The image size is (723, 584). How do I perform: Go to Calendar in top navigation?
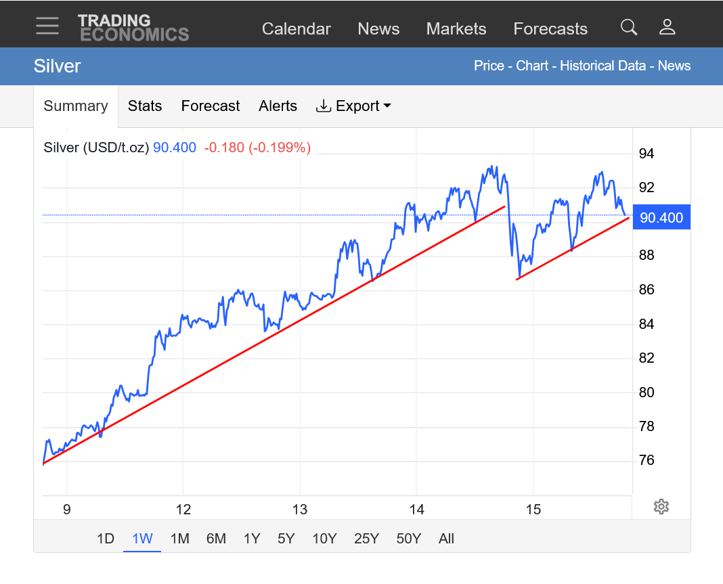(x=296, y=29)
